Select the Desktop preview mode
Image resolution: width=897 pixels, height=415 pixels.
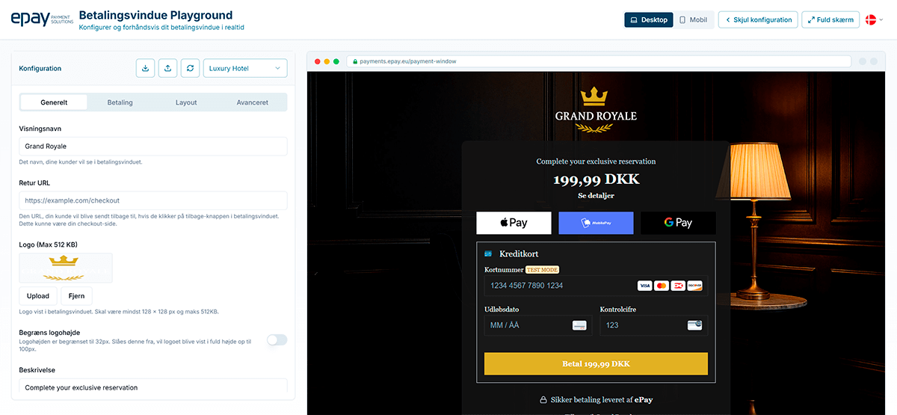(x=649, y=20)
